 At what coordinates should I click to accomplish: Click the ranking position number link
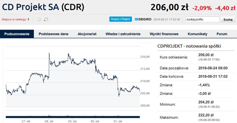[28, 19]
